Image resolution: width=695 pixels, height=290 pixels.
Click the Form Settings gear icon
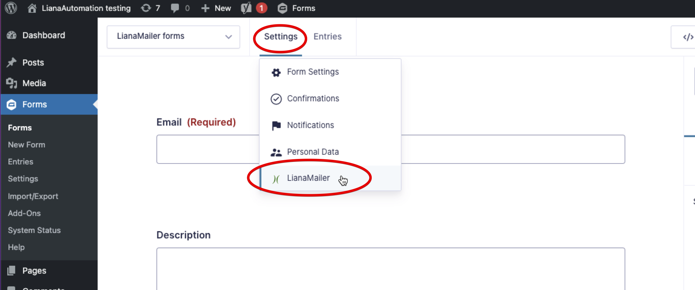(x=276, y=72)
